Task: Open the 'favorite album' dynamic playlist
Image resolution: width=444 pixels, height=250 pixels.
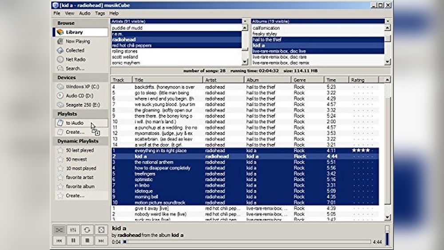Action: click(80, 187)
